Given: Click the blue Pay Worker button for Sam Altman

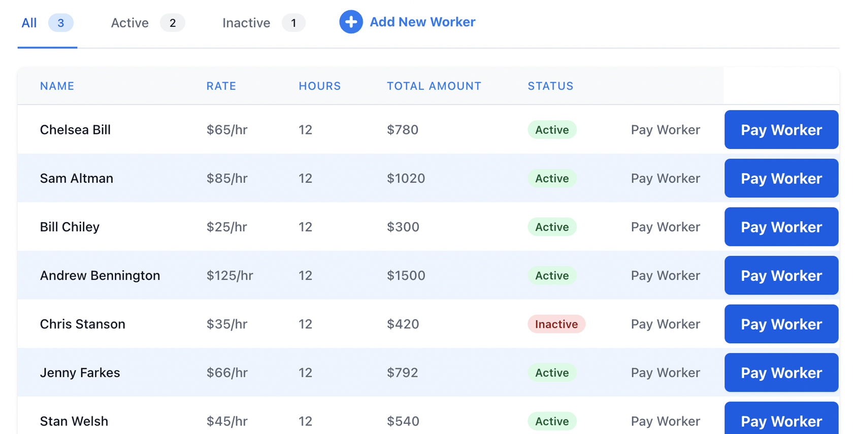Looking at the screenshot, I should [x=781, y=178].
